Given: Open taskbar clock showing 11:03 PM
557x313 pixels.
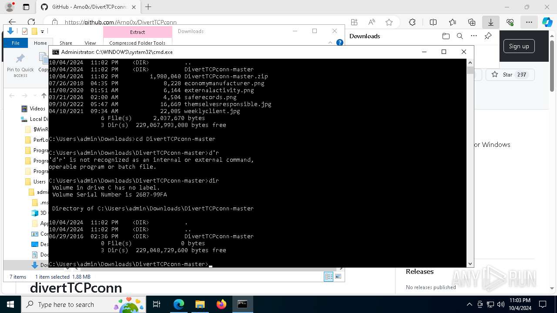Looking at the screenshot, I should [x=520, y=304].
